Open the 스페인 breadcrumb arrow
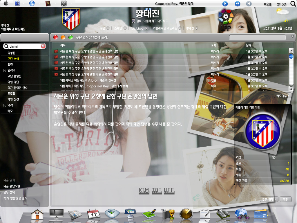The width and height of the screenshot is (297, 223). 125,28
